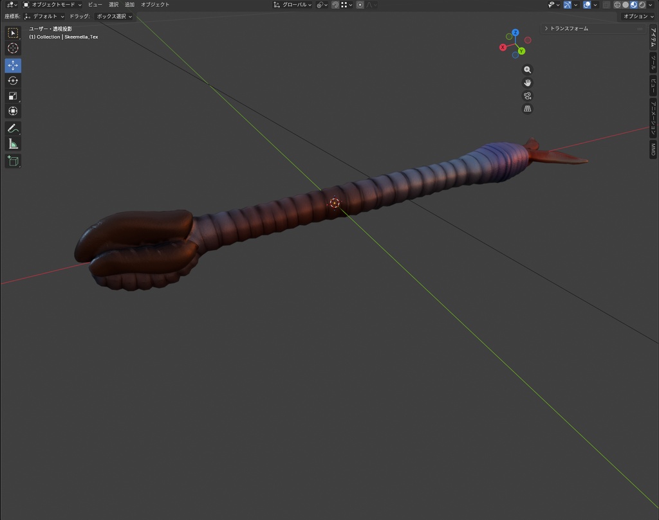Image resolution: width=659 pixels, height=520 pixels.
Task: Open the ボックス選択 drag dropdown
Action: tap(113, 16)
